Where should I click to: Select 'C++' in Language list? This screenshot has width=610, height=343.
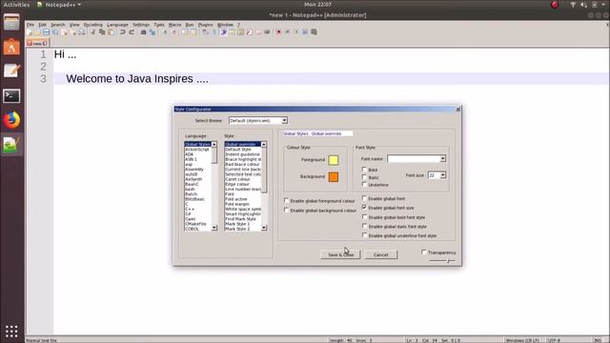[x=190, y=209]
